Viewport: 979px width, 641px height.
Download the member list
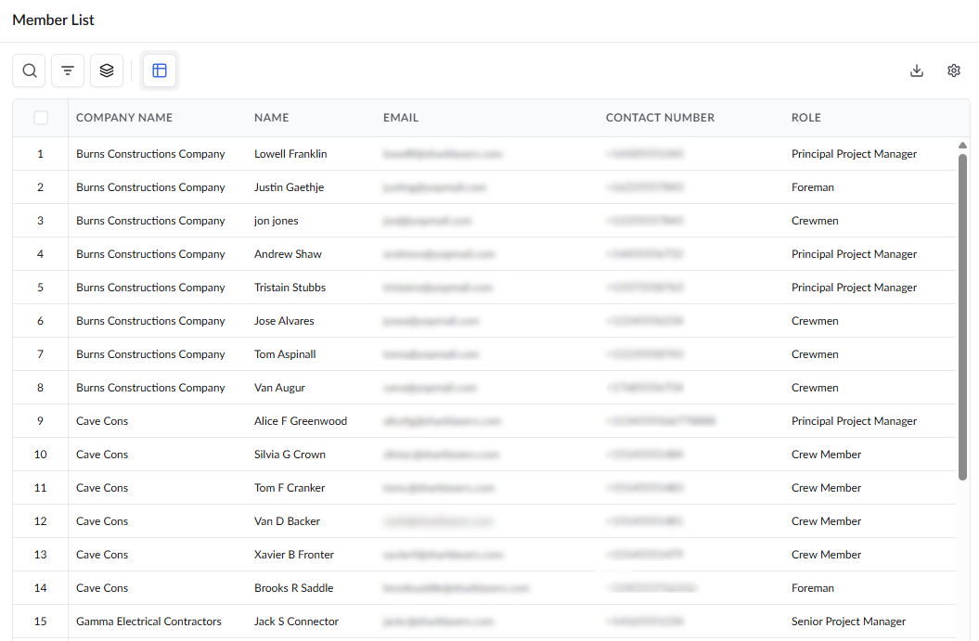[917, 71]
